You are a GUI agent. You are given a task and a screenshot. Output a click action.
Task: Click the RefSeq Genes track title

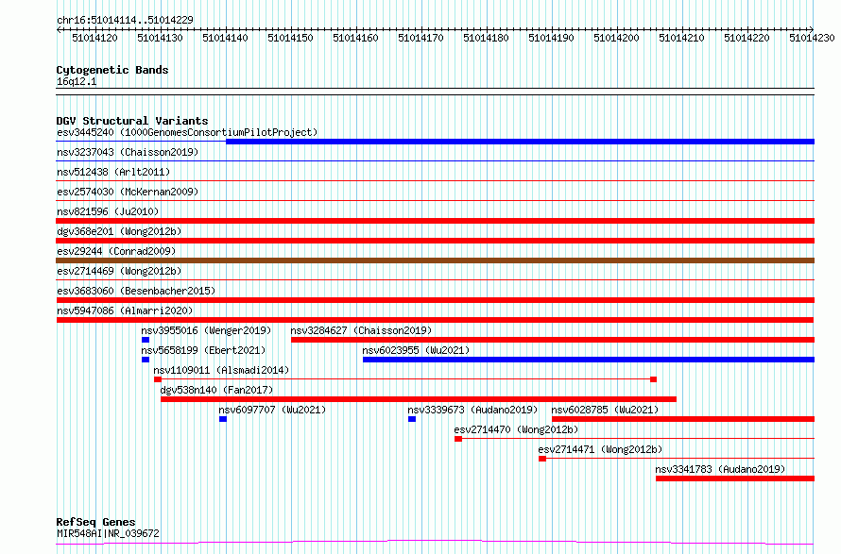click(x=95, y=522)
